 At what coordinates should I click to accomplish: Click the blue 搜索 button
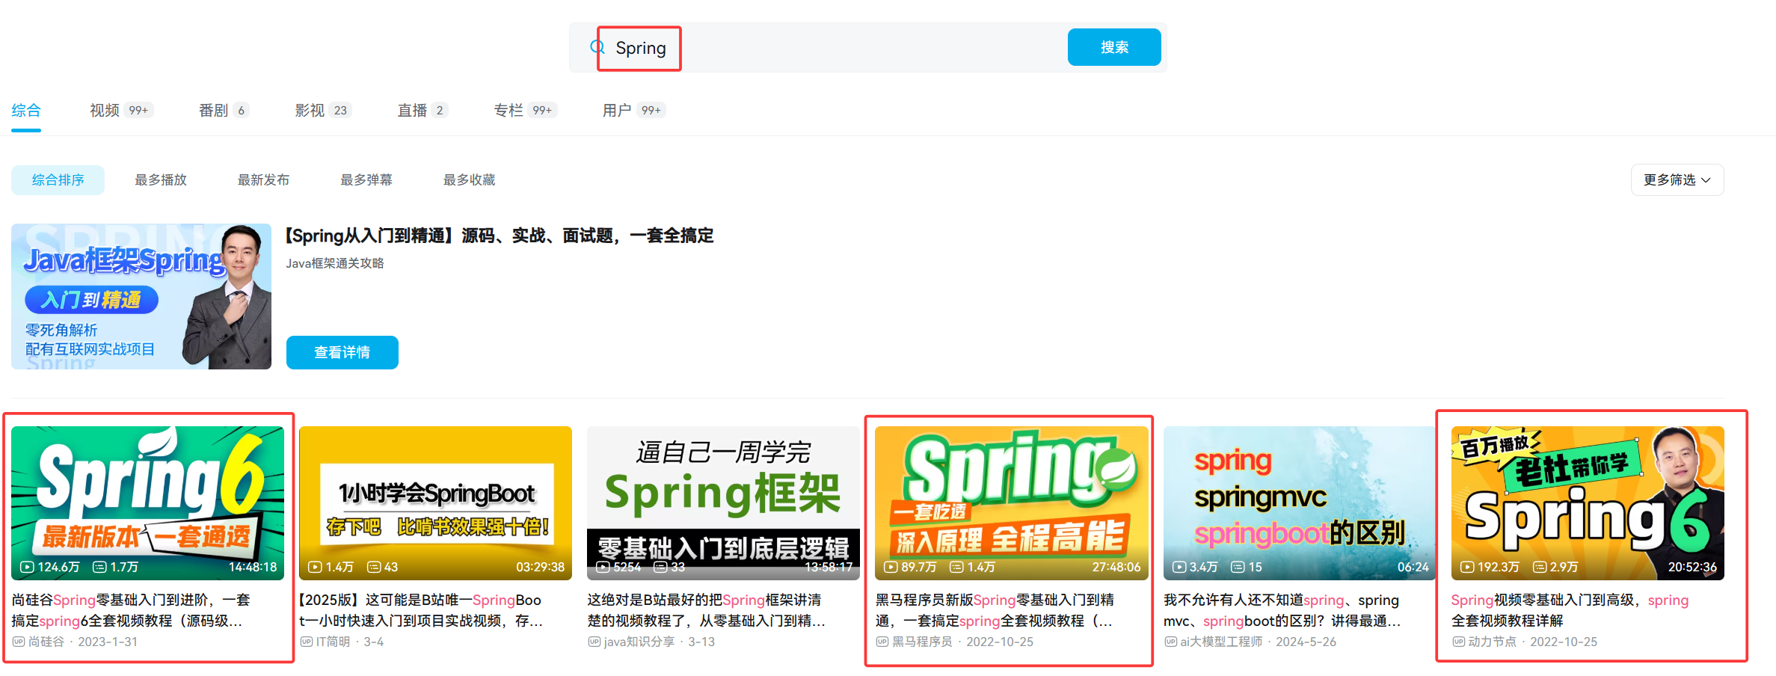pyautogui.click(x=1114, y=47)
